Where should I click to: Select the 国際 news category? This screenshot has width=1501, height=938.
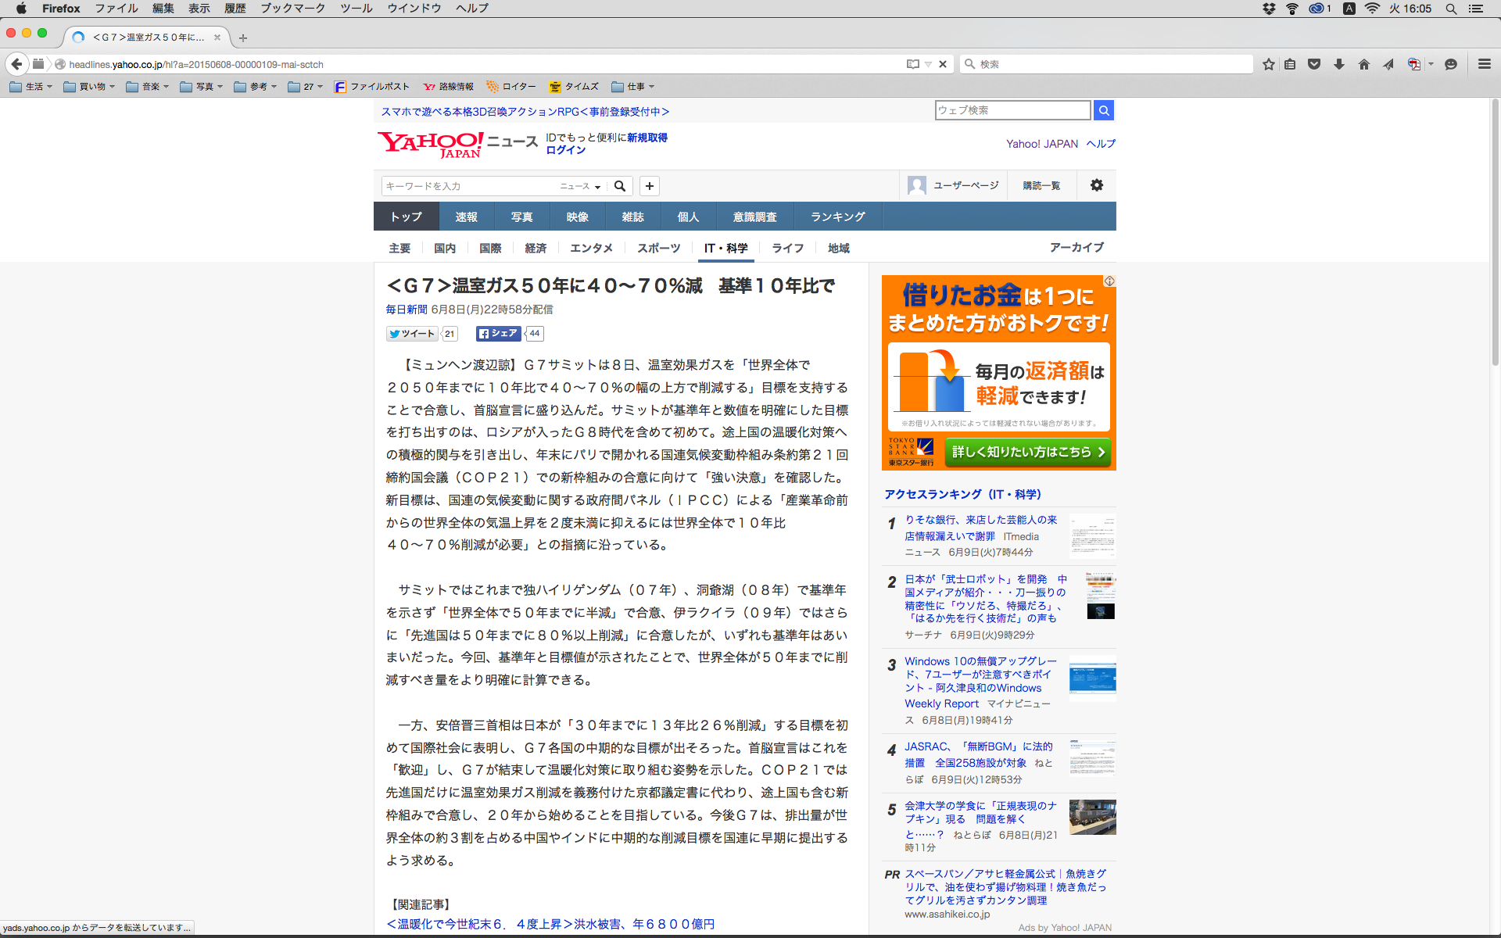490,248
